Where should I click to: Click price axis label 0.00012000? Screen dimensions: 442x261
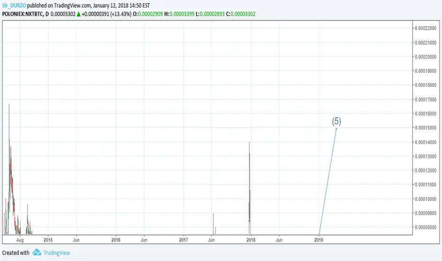pos(426,170)
